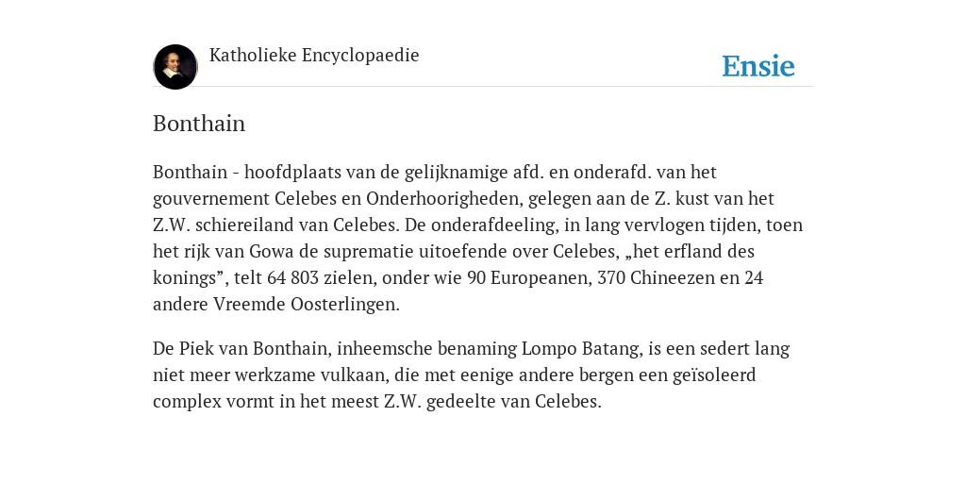This screenshot has width=966, height=483.
Task: Open the Ensie logo link
Action: pyautogui.click(x=758, y=66)
